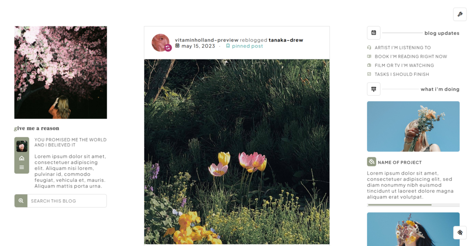Click the project progress bar
This screenshot has width=474, height=246.
413,205
